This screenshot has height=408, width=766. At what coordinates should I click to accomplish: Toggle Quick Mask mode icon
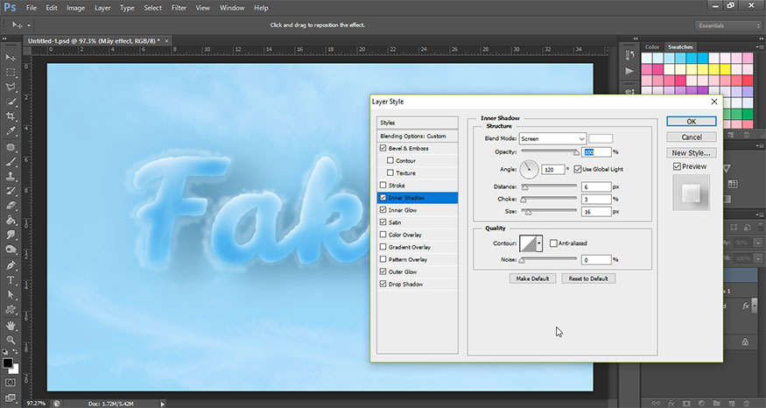click(x=11, y=383)
